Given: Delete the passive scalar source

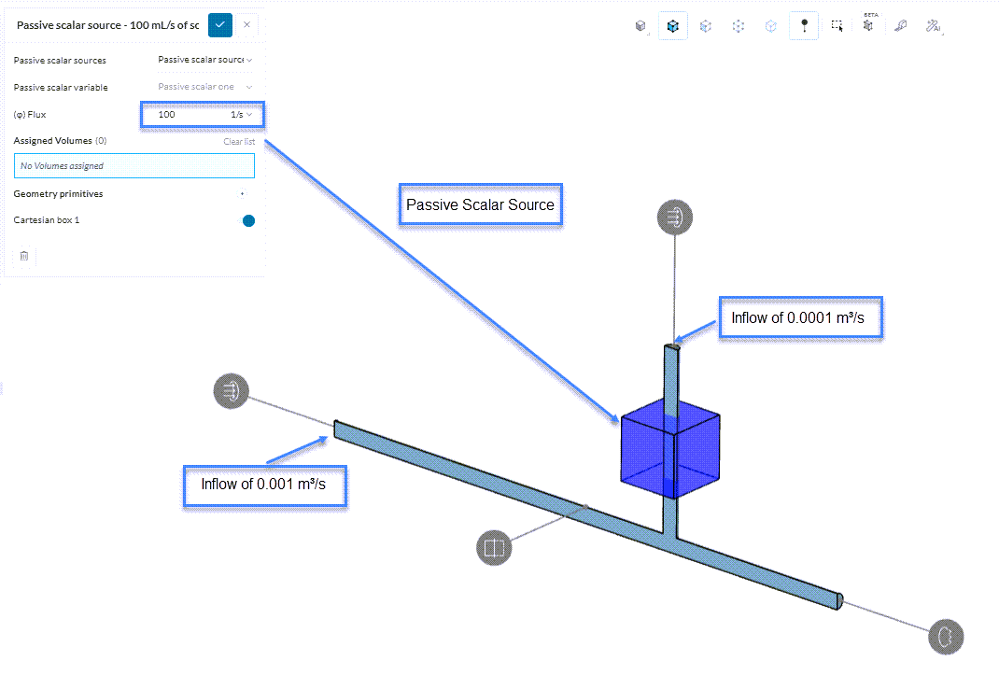Looking at the screenshot, I should click(24, 255).
